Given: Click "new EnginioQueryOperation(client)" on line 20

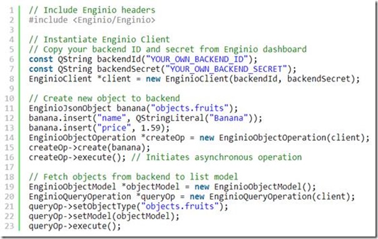Looking at the screenshot, I should (270, 196).
